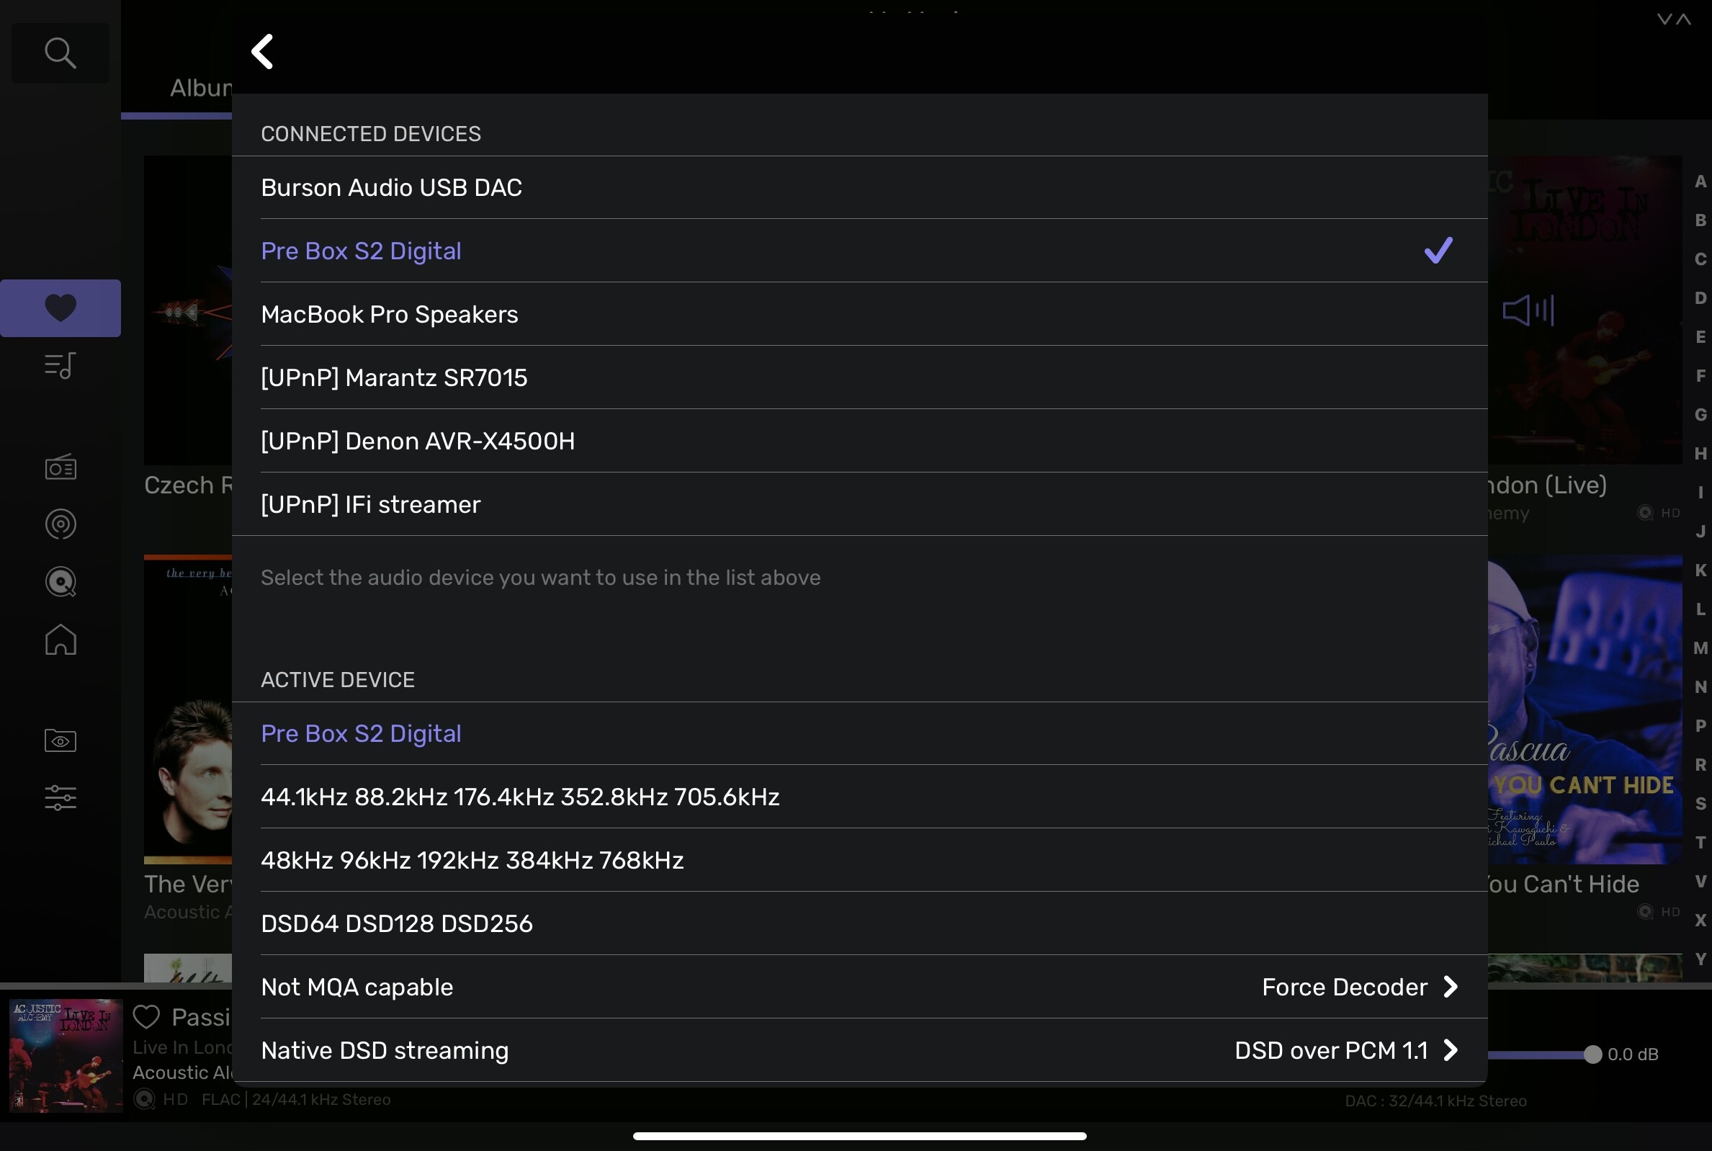Open the playlists icon in sidebar
Image resolution: width=1712 pixels, height=1151 pixels.
(60, 366)
